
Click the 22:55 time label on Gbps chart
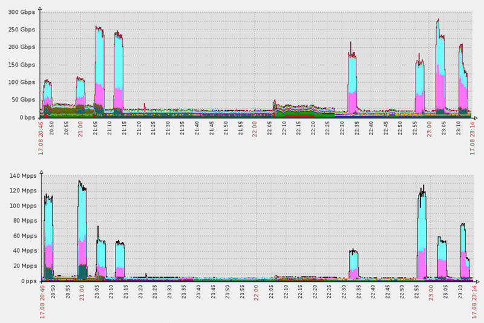[x=415, y=128]
